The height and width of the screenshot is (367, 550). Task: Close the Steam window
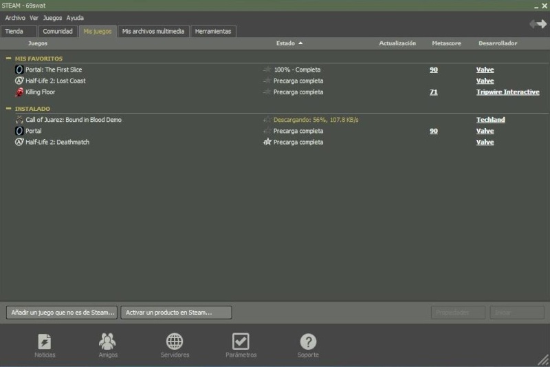[544, 6]
